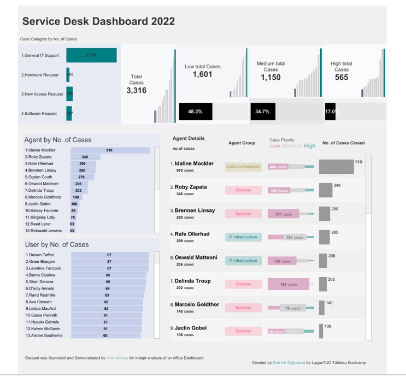Click Oswald Matteoni's IT Infrastructure tag
406x376 pixels.
click(x=243, y=261)
